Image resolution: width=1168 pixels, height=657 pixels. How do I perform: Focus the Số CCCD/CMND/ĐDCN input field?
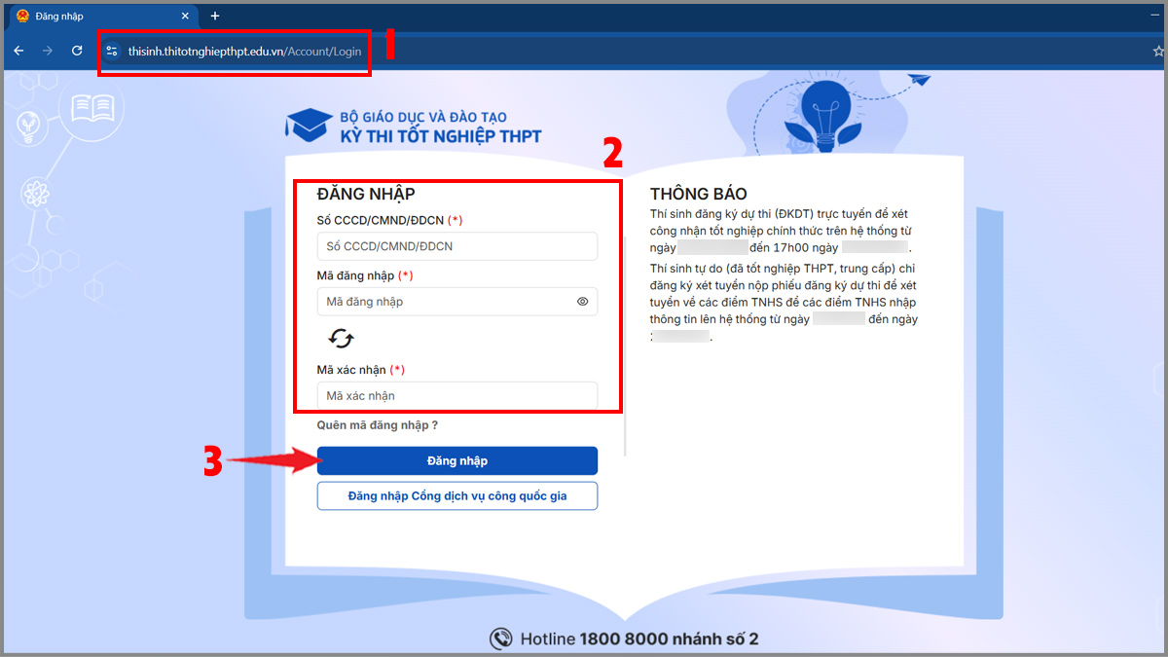point(457,246)
